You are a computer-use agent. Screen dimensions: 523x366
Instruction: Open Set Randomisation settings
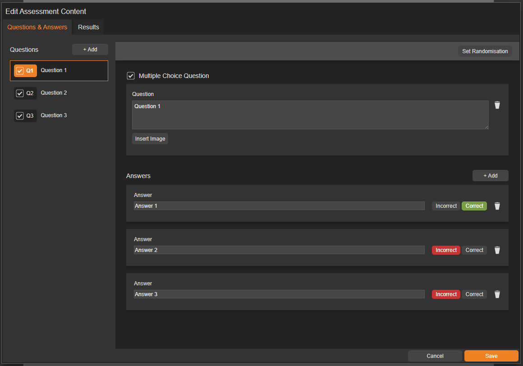[485, 51]
